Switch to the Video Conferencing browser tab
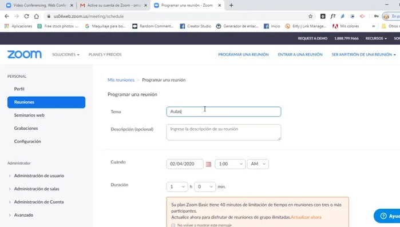The height and width of the screenshot is (227, 400). click(x=39, y=5)
